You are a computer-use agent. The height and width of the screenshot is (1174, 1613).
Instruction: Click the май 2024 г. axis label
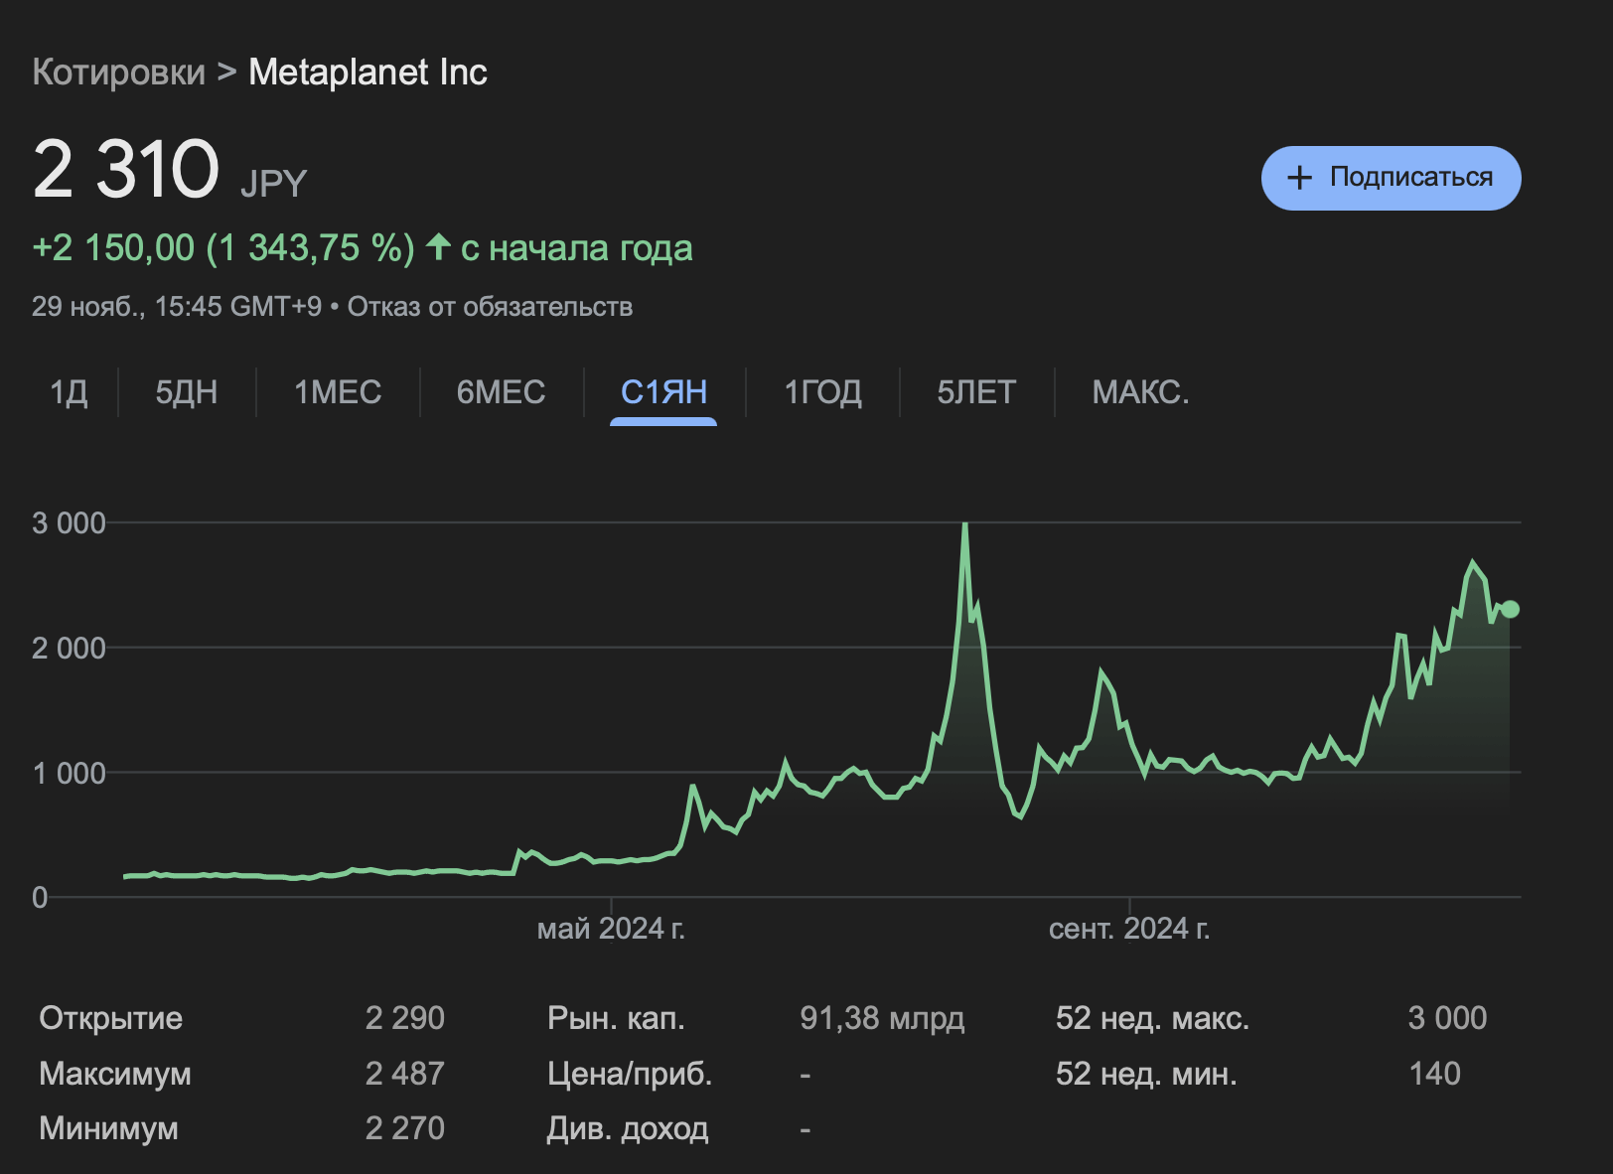[x=611, y=929]
